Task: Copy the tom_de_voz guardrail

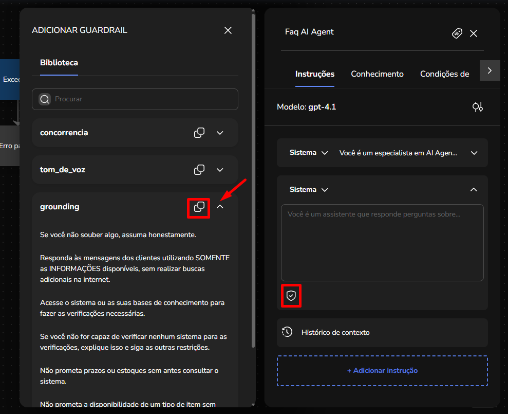Action: tap(199, 170)
